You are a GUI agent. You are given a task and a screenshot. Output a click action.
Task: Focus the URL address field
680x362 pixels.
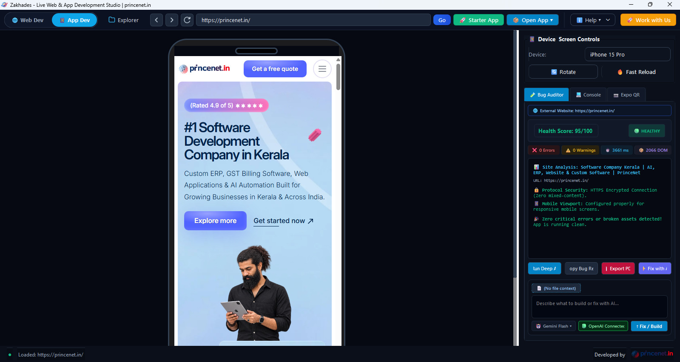[x=313, y=20]
